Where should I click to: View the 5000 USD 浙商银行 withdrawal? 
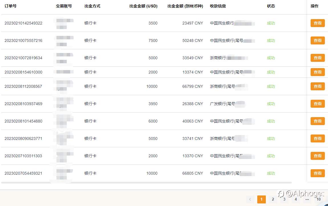pyautogui.click(x=317, y=58)
